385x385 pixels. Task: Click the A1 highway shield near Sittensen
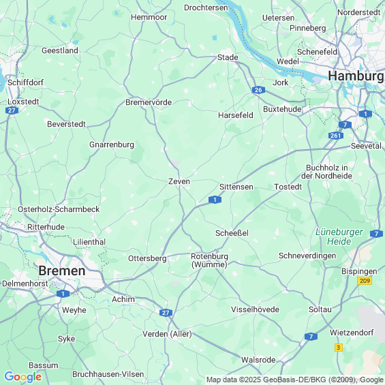215,200
